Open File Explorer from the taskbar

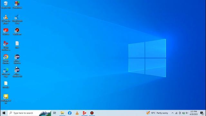pyautogui.click(x=62, y=113)
